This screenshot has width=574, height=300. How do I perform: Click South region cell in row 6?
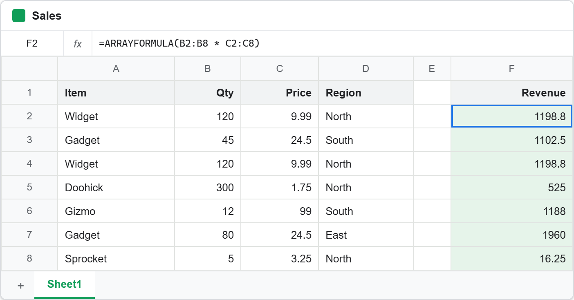(x=366, y=211)
